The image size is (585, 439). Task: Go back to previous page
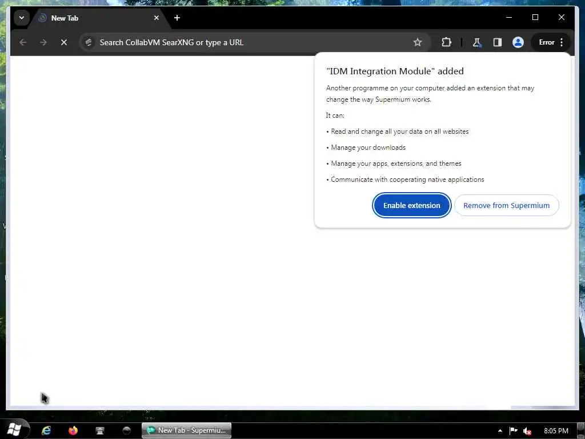23,42
